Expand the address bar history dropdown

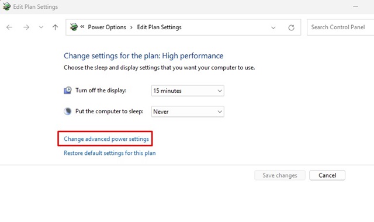click(x=273, y=27)
